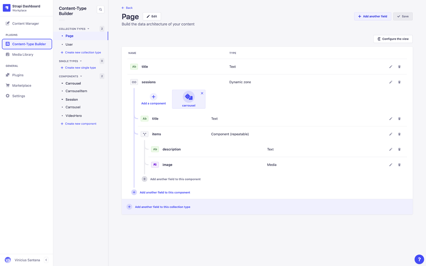Click Add another field to this collection type

(162, 207)
